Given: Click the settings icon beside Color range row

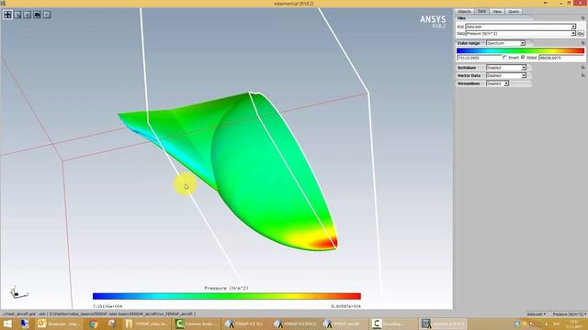Looking at the screenshot, I should coord(582,43).
